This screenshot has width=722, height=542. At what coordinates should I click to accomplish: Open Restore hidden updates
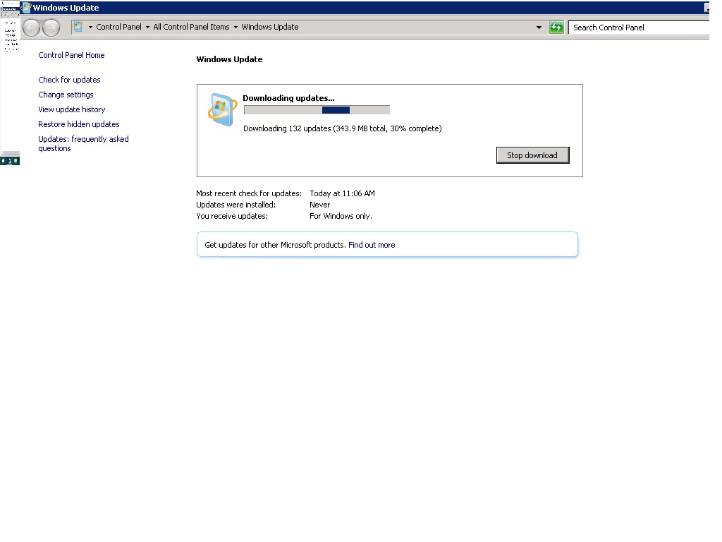[x=79, y=124]
